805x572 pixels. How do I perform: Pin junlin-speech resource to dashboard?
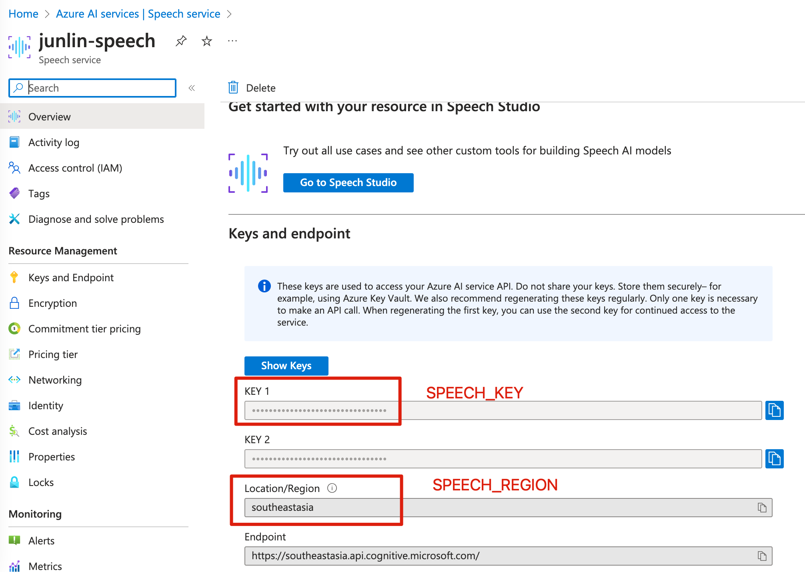181,41
